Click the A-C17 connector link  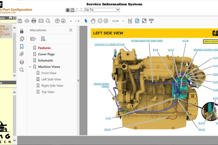click(x=171, y=50)
